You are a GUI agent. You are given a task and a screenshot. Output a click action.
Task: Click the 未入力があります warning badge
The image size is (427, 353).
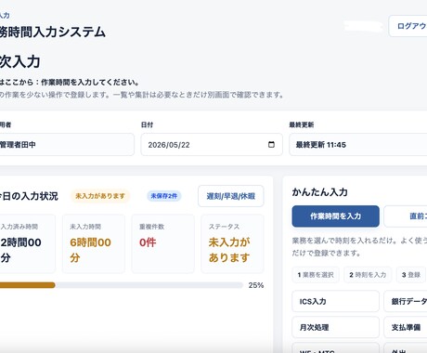point(100,196)
